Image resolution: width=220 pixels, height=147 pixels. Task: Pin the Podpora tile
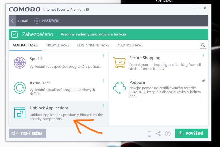pos(203,81)
